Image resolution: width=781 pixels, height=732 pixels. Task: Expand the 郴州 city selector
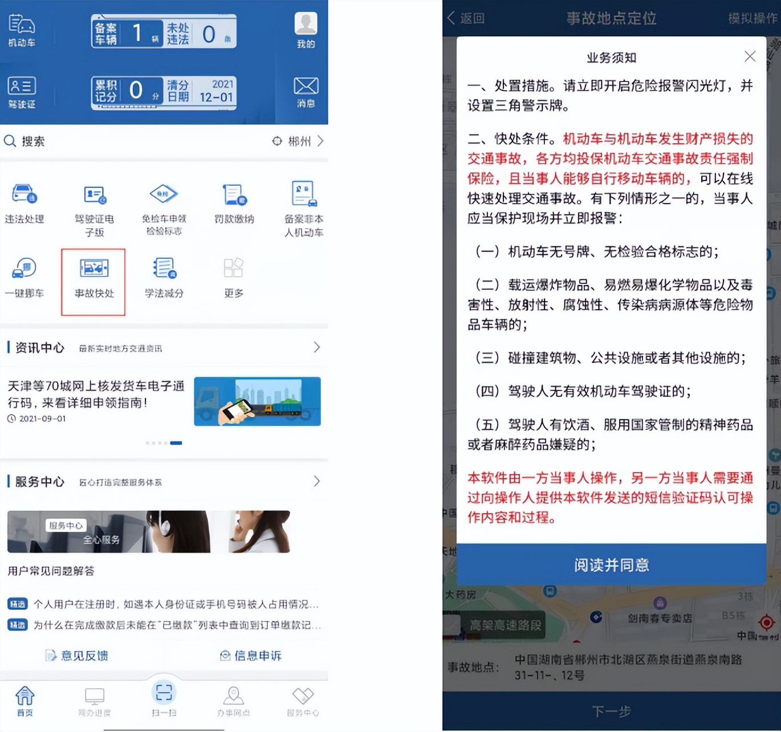tap(296, 141)
